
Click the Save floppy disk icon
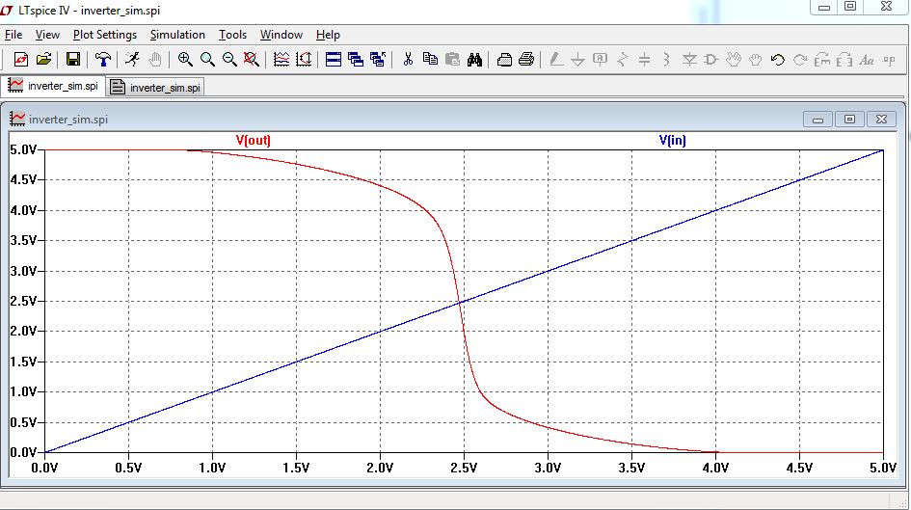click(x=73, y=60)
